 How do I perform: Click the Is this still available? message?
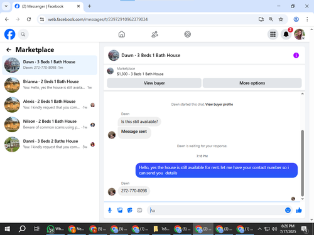pyautogui.click(x=139, y=122)
